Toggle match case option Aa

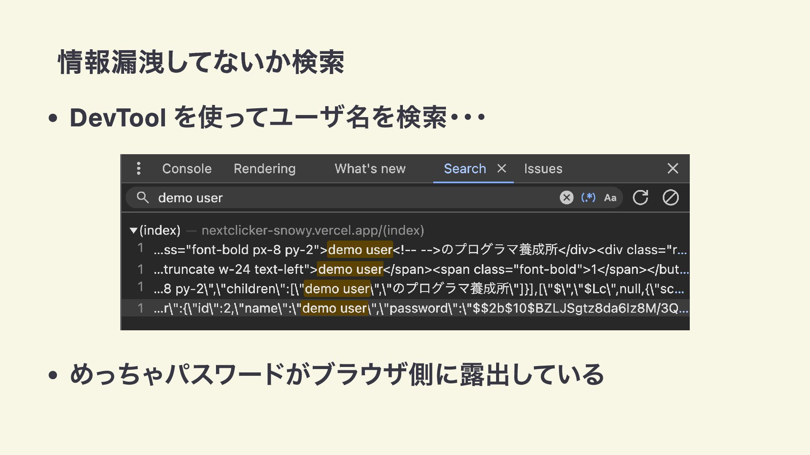coord(610,198)
